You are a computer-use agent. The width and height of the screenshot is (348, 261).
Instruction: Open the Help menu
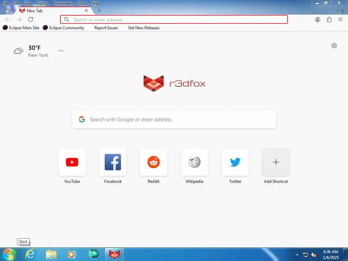(x=94, y=3)
